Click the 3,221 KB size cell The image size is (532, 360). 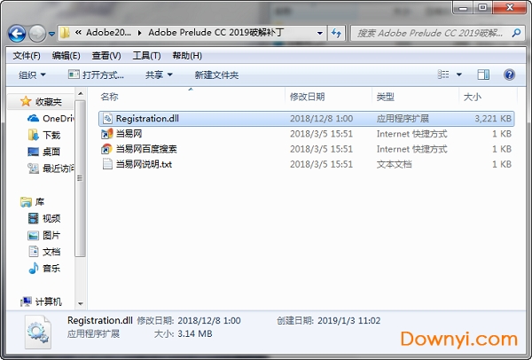493,119
